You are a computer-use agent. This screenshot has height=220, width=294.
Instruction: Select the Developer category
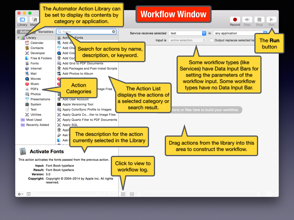tap(38, 53)
